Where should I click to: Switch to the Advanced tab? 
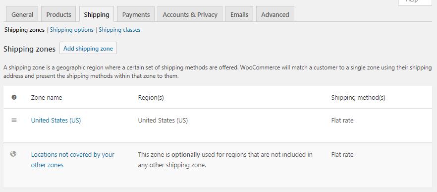(x=275, y=14)
